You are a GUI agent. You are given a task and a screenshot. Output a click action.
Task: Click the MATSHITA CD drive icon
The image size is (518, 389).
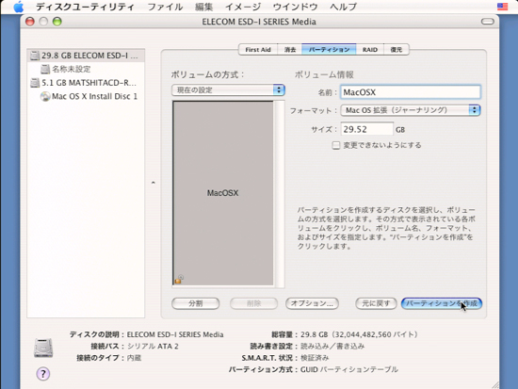click(35, 83)
